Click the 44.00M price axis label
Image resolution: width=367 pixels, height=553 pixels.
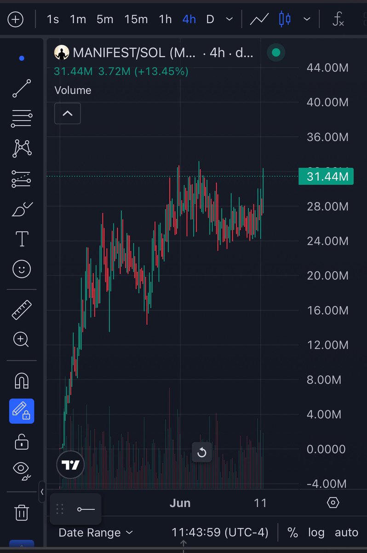click(x=327, y=67)
